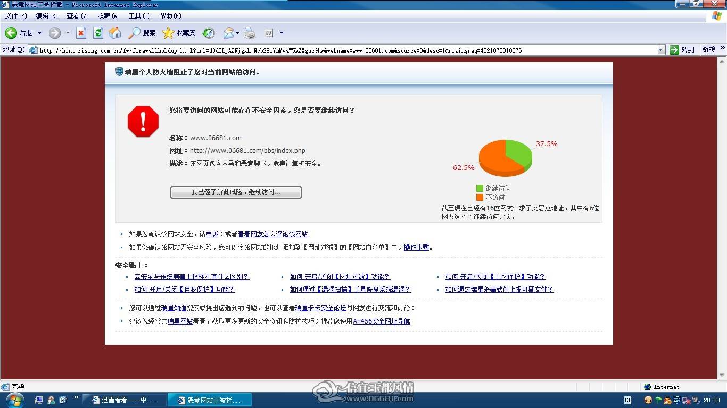Open the History clock icon

209,33
